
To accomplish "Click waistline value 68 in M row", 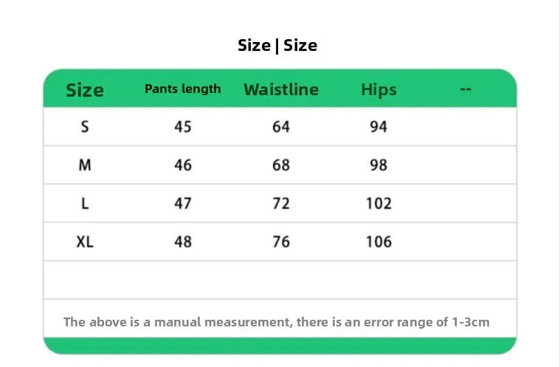I will click(281, 165).
